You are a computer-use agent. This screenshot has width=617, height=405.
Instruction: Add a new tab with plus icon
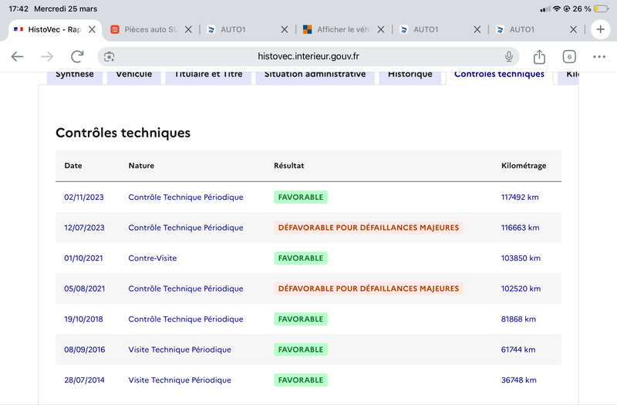[x=600, y=29]
